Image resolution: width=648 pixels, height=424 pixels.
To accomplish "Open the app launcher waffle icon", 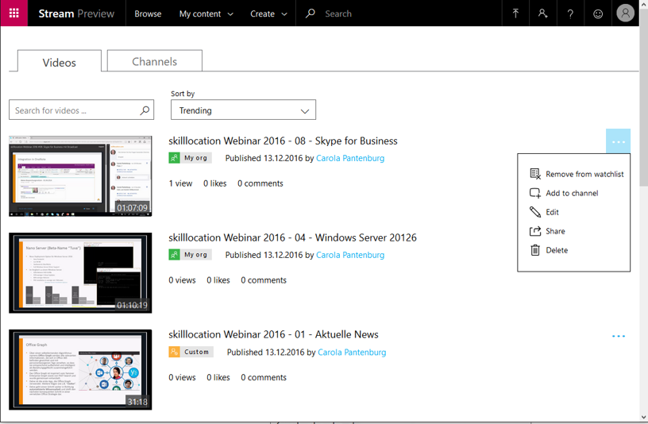I will (x=14, y=13).
